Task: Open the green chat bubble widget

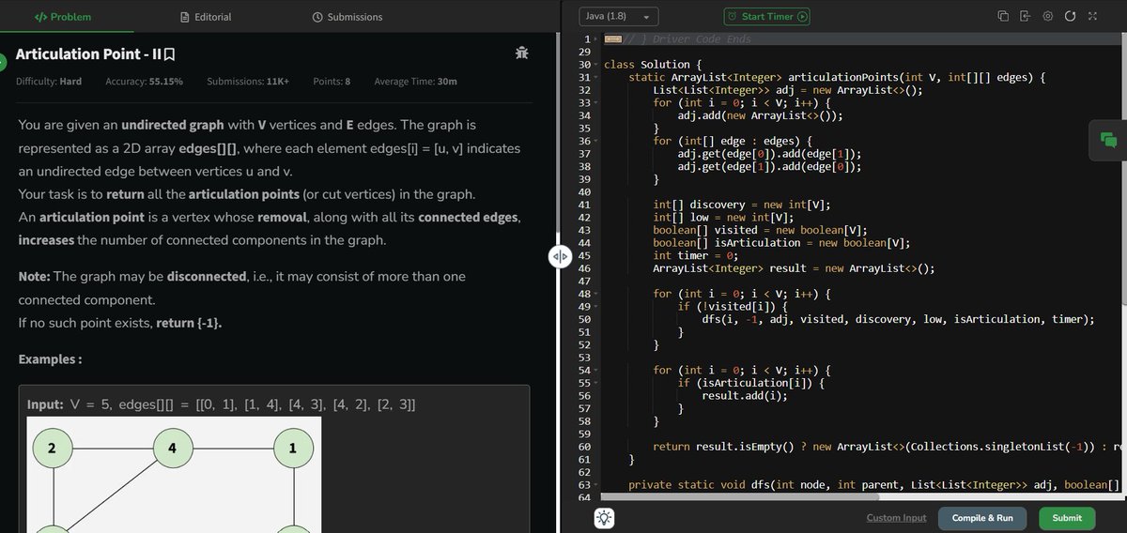Action: coord(1108,141)
